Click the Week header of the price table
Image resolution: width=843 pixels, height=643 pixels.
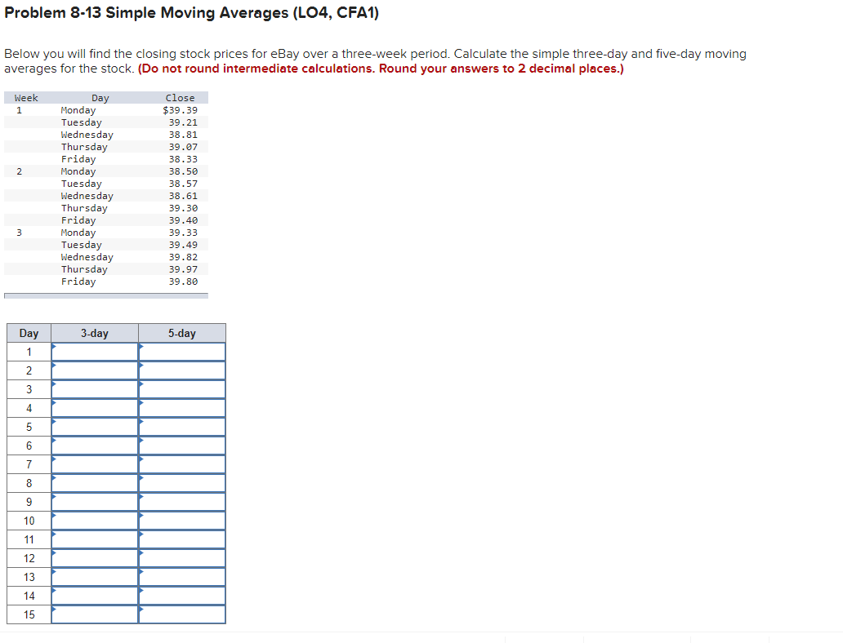tap(26, 97)
